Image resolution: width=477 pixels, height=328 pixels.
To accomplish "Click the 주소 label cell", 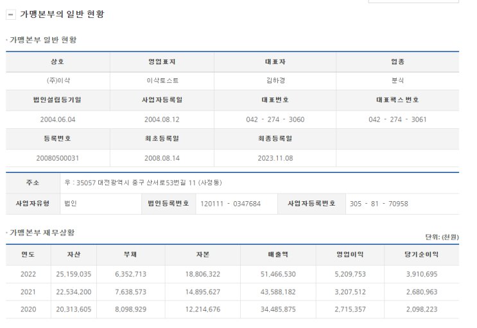I will point(33,183).
